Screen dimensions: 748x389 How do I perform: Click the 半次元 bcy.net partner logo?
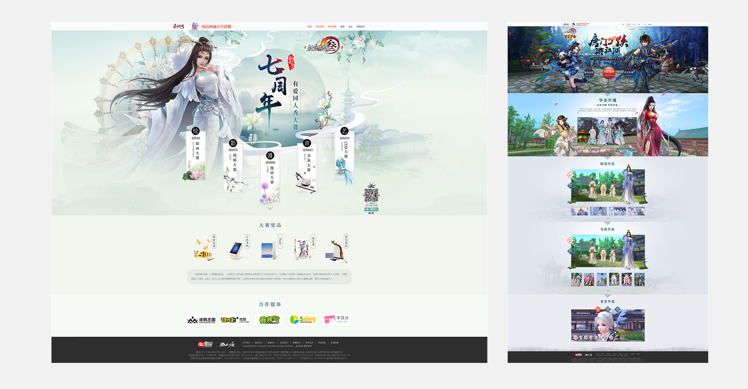(337, 320)
